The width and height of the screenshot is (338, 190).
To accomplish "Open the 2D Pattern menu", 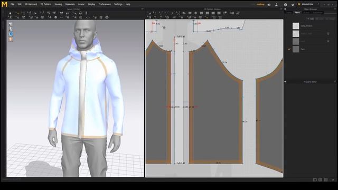I will (46, 4).
